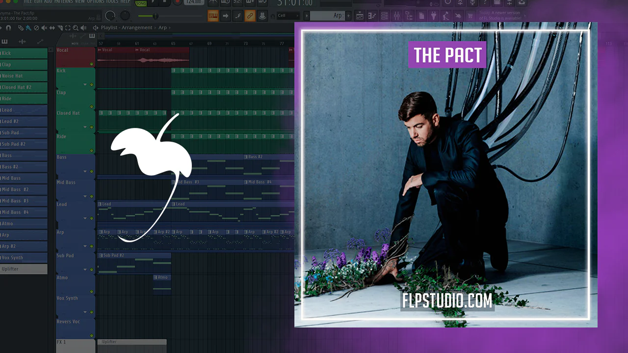
Task: Expand the Arp track arrow
Action: tap(85, 246)
